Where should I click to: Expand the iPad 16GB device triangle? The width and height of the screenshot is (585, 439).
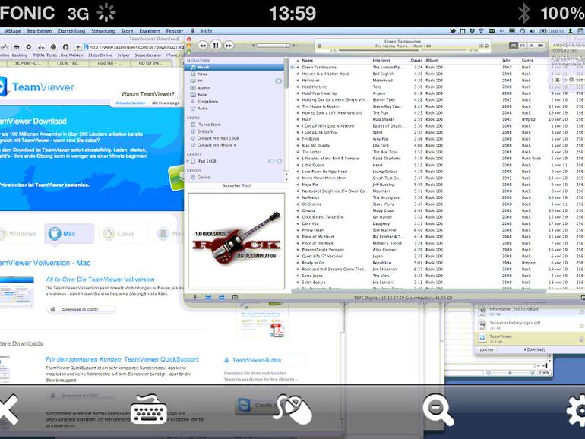[188, 161]
